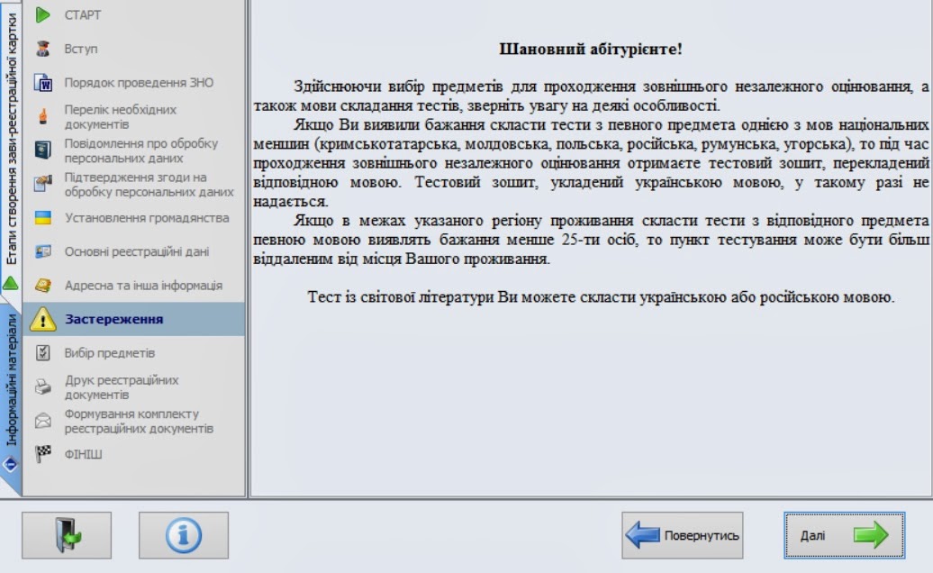Go to Установлення громадянства step
The height and width of the screenshot is (573, 933).
(x=134, y=218)
